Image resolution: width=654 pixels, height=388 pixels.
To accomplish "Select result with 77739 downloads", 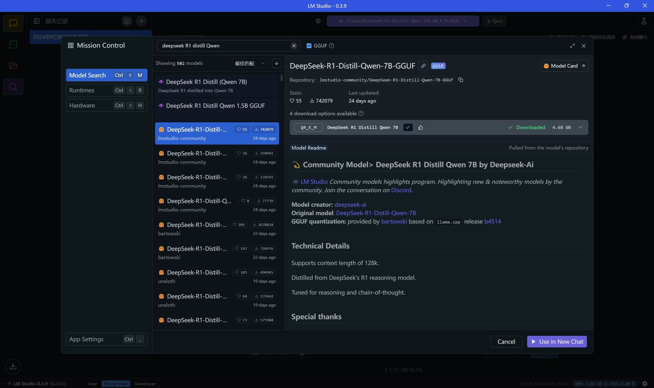I will pos(217,205).
